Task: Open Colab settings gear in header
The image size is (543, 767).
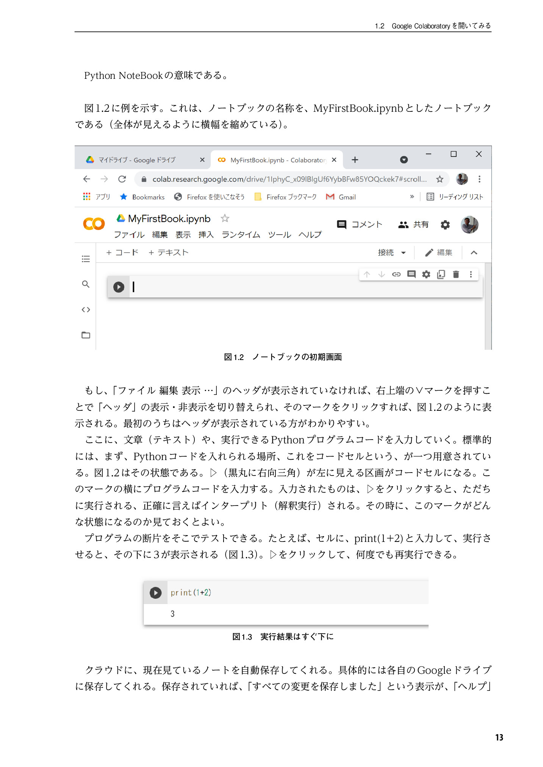Action: [x=445, y=225]
